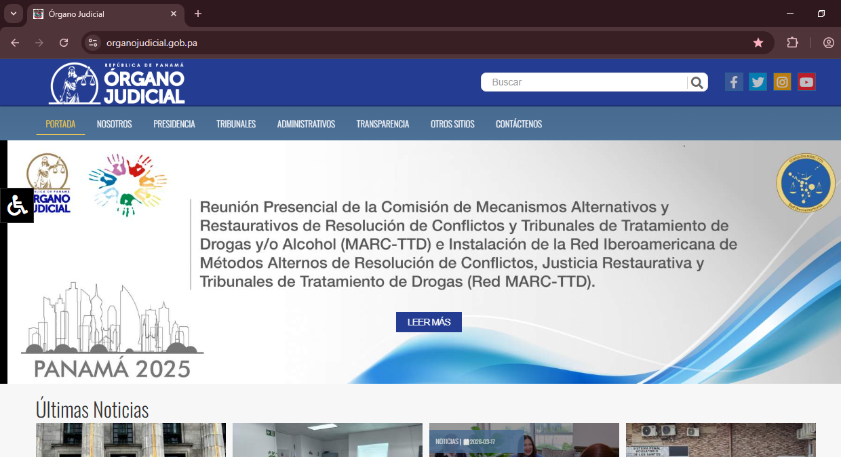Expand the browser tab search dropdown
The height and width of the screenshot is (457, 841).
(x=13, y=14)
